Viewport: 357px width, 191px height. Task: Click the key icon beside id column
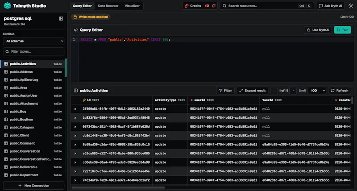coord(84,100)
